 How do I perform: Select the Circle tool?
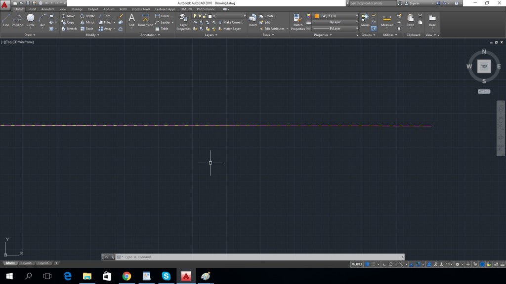[30, 20]
